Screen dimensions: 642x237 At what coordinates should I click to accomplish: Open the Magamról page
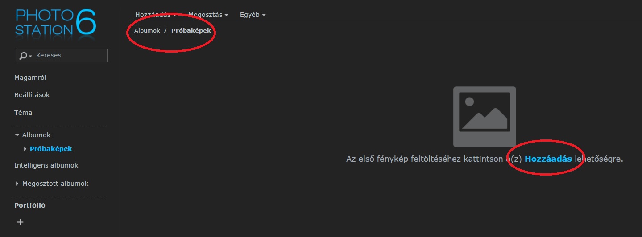[30, 78]
